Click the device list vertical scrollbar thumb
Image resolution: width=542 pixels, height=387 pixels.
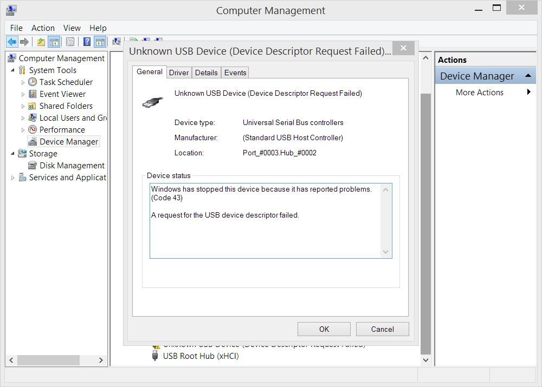[x=426, y=224]
